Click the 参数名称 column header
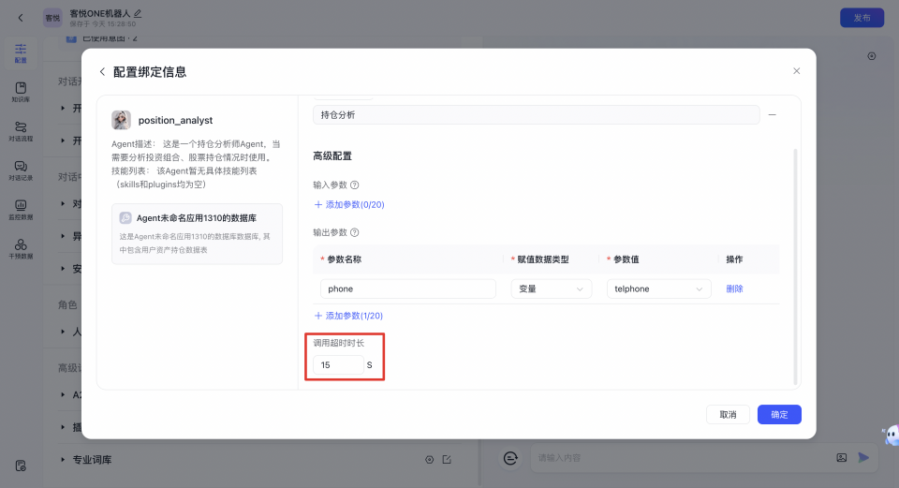The width and height of the screenshot is (899, 488). (x=344, y=259)
